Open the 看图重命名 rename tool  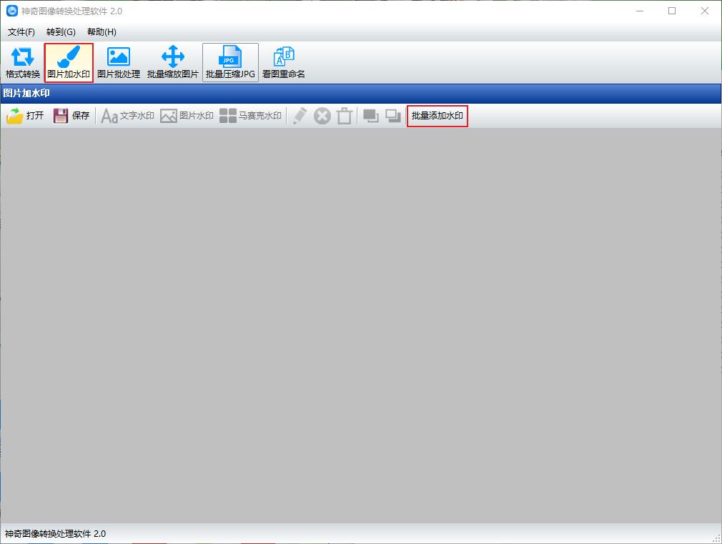coord(284,63)
